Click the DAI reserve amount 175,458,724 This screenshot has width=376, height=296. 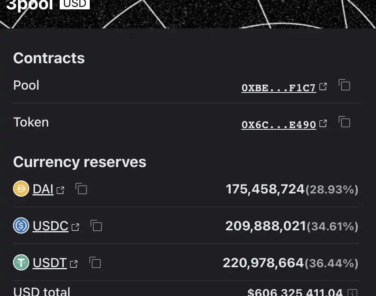tap(265, 189)
